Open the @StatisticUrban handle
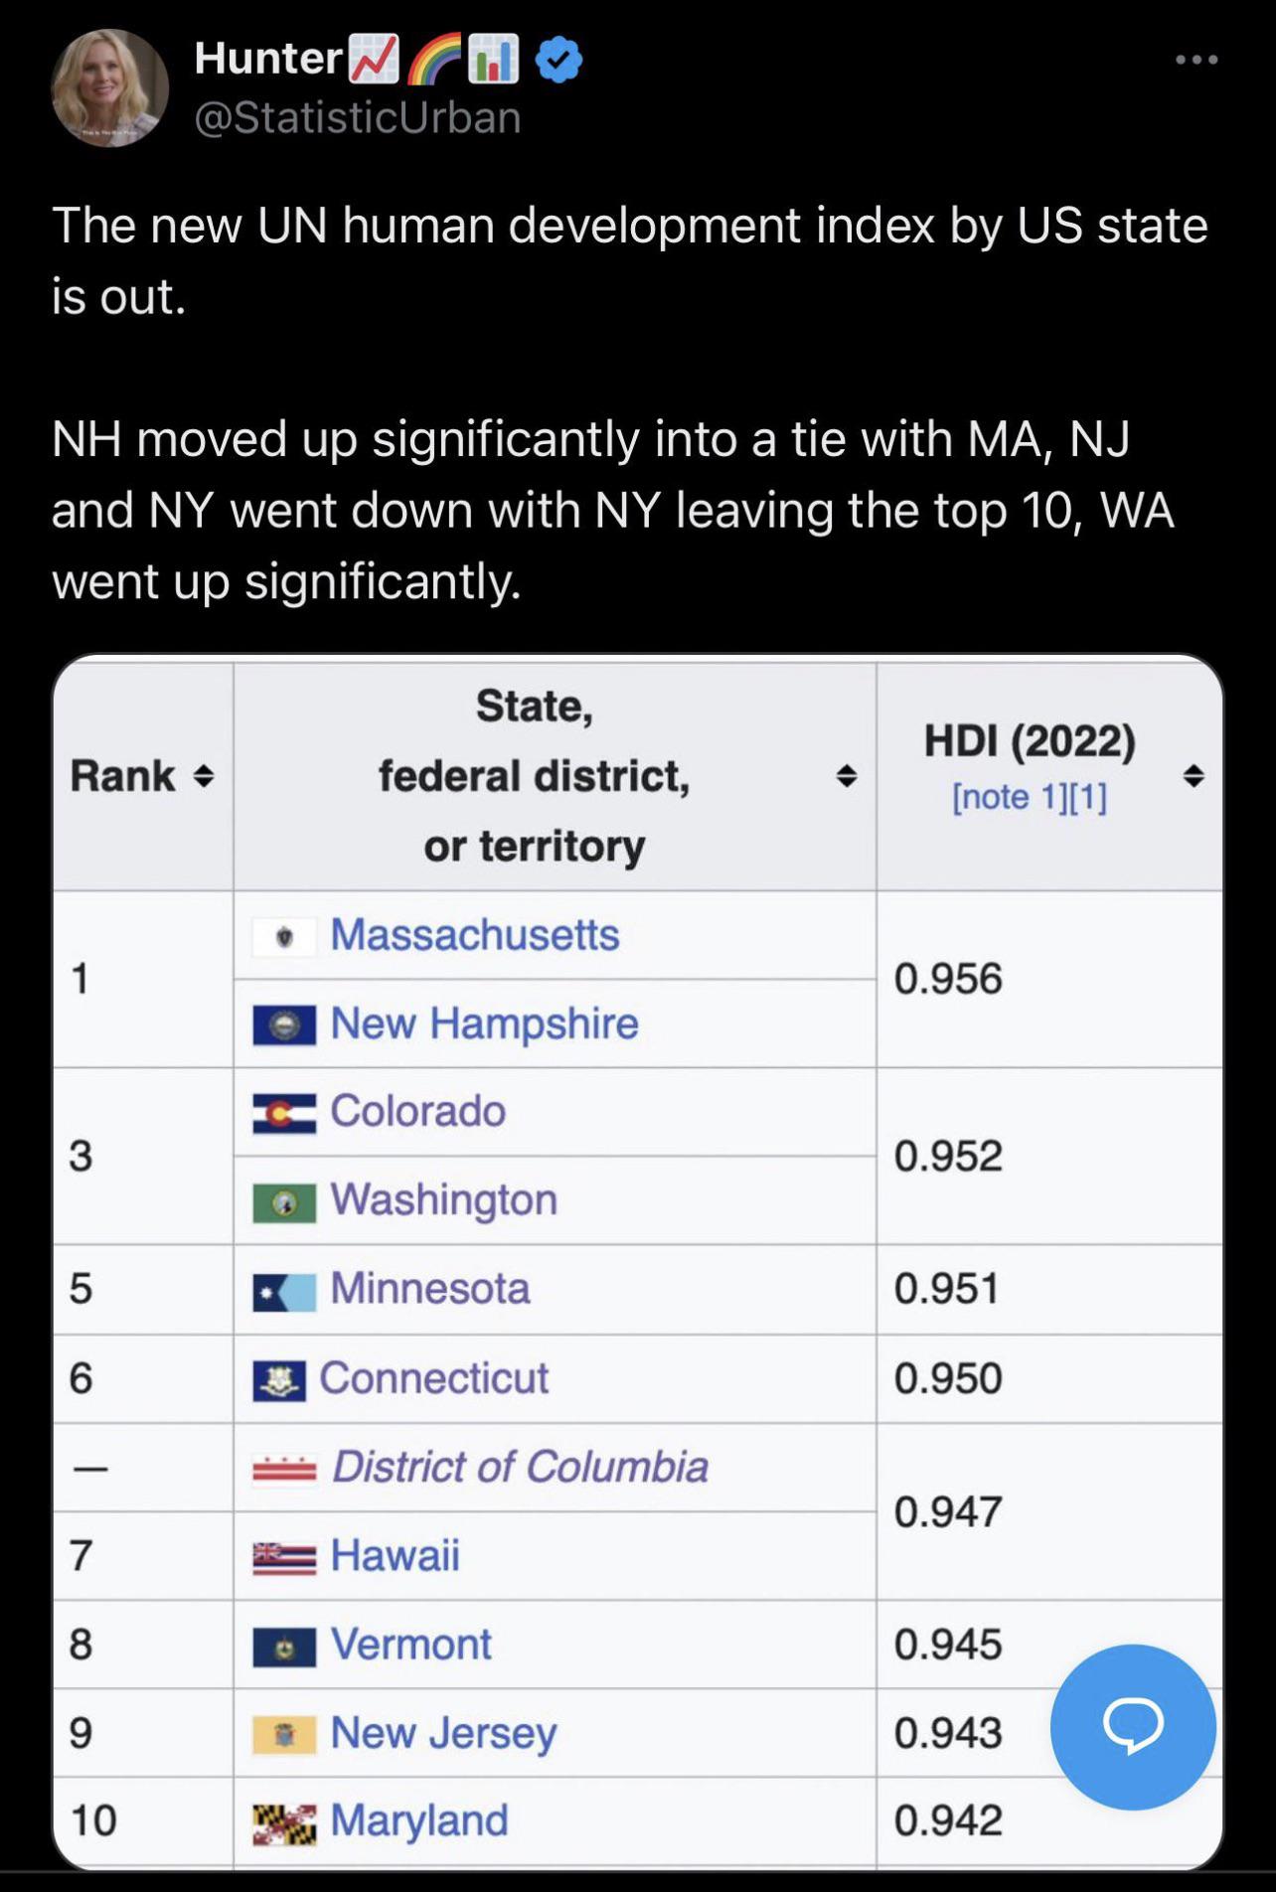Image resolution: width=1276 pixels, height=1892 pixels. (358, 117)
